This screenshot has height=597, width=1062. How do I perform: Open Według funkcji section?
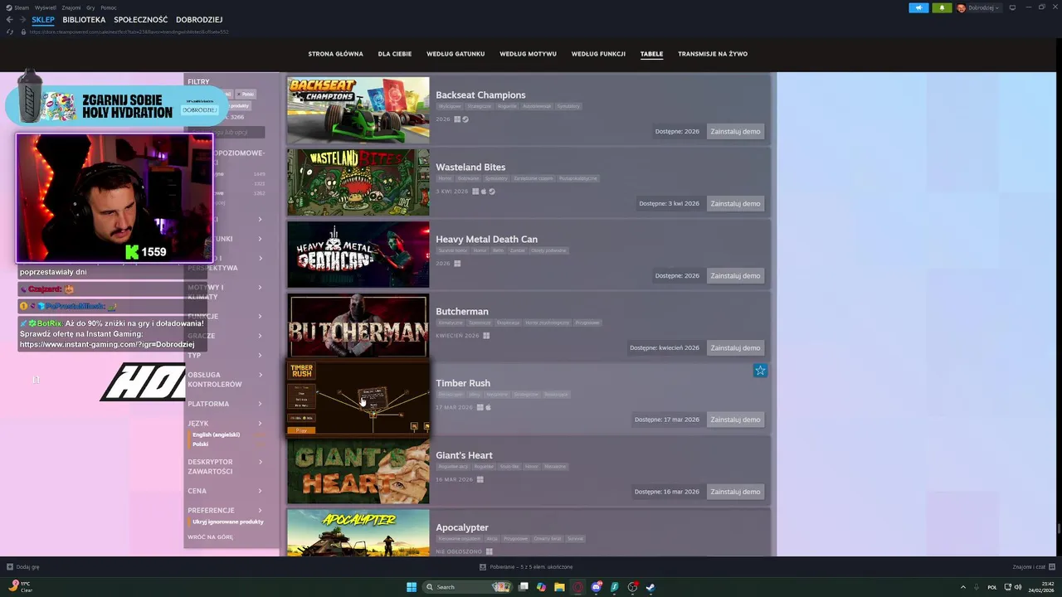(598, 54)
